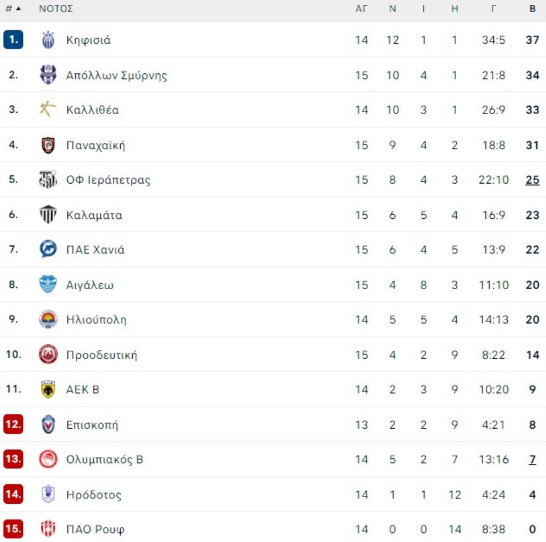Sort standings by Β points column header
The image size is (546, 542).
533,8
